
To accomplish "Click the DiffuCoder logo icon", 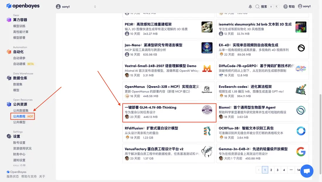I will click(301, 69).
